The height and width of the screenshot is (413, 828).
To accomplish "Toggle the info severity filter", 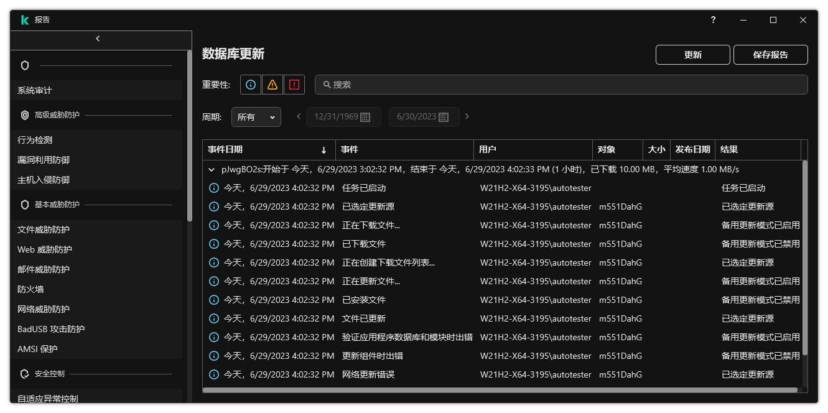I will point(251,84).
